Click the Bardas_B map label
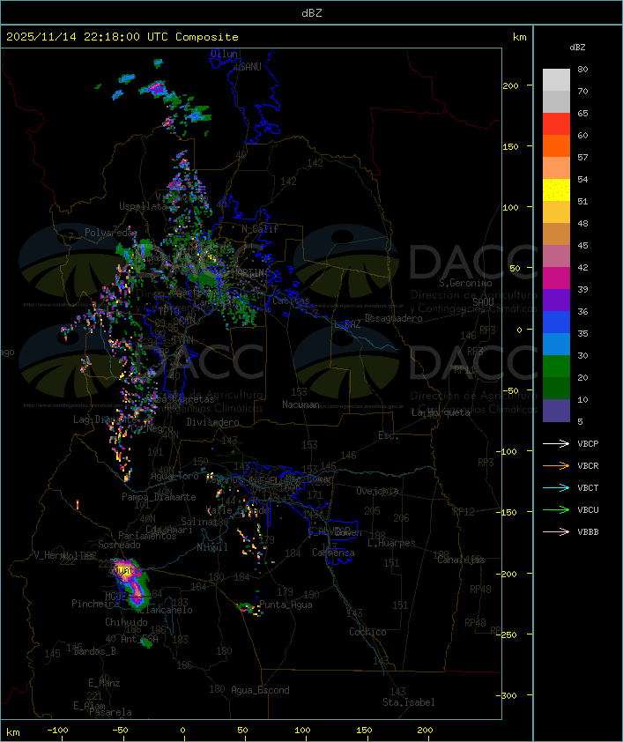This screenshot has height=742, width=623. pos(94,651)
